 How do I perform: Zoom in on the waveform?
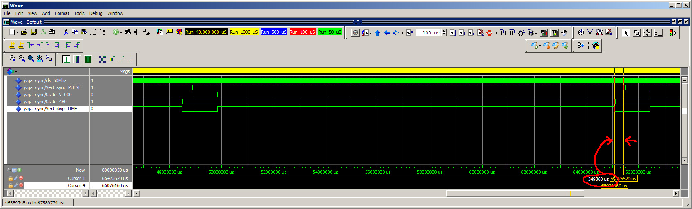[12, 59]
